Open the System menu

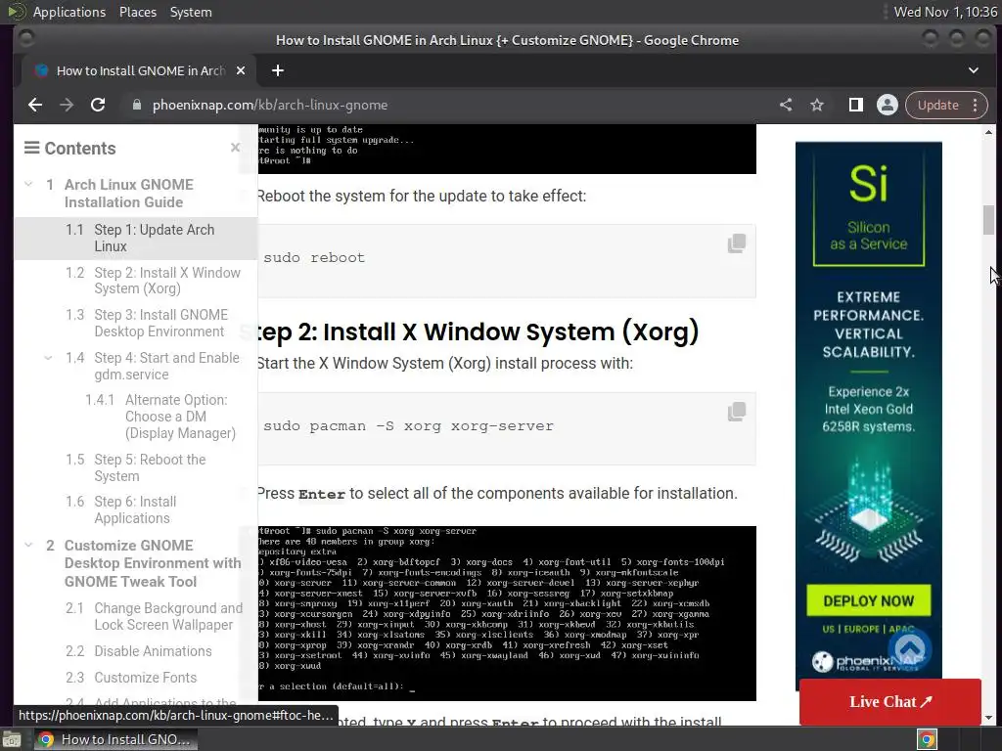(x=191, y=12)
